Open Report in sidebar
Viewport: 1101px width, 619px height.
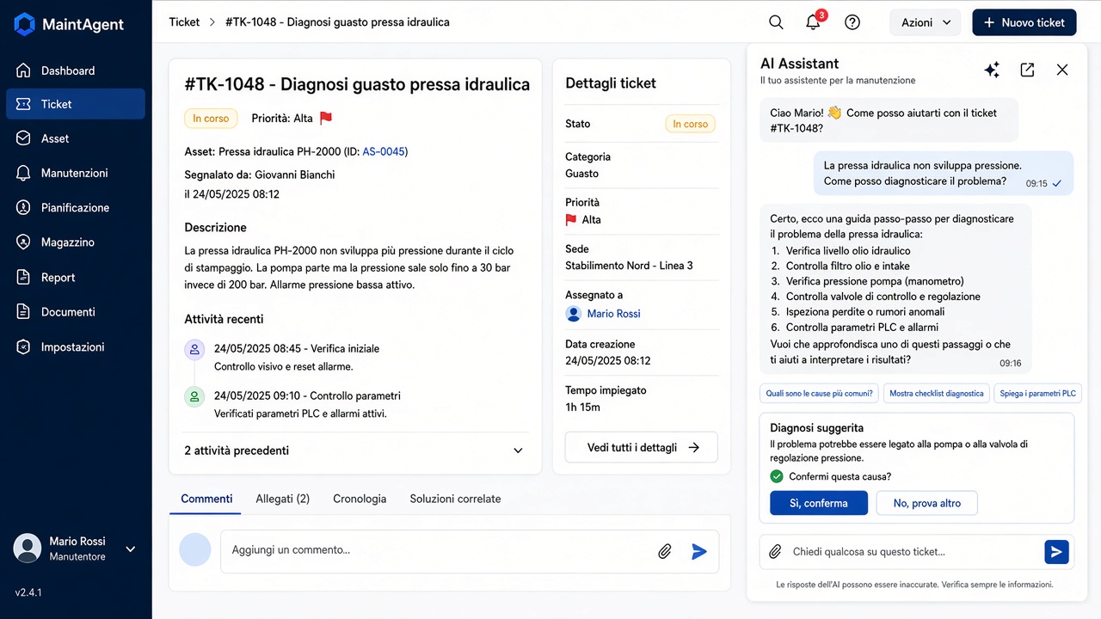pos(76,278)
